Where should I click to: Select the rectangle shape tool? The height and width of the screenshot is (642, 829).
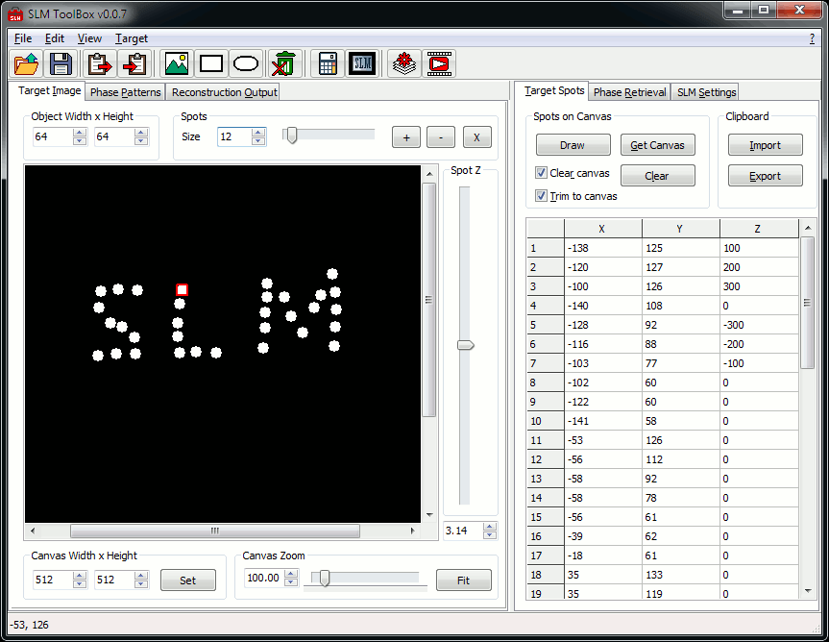[x=211, y=64]
